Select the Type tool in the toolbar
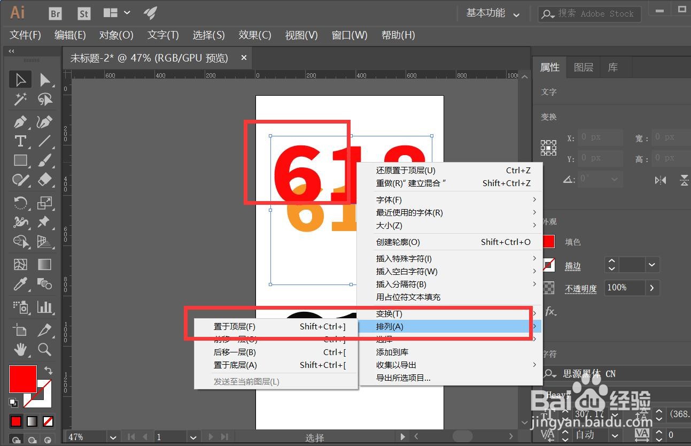Screen dimensions: 691x446 (20, 141)
